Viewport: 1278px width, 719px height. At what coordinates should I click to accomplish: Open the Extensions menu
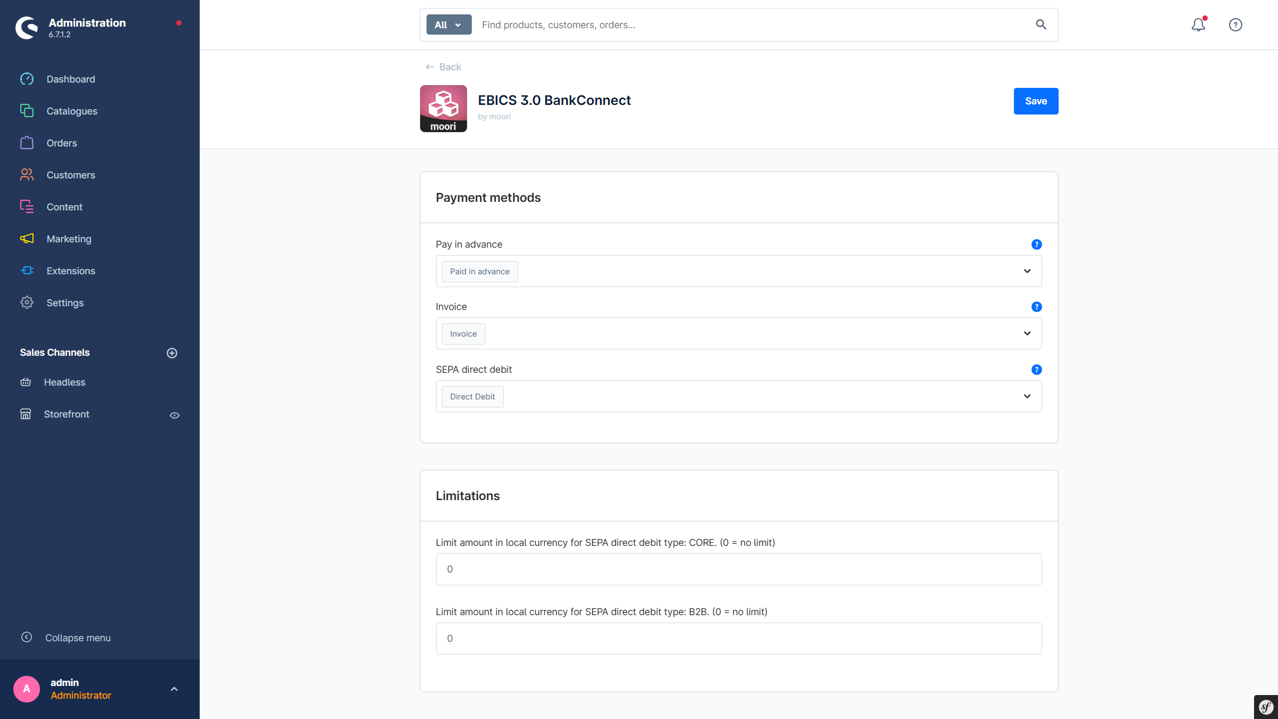point(70,271)
